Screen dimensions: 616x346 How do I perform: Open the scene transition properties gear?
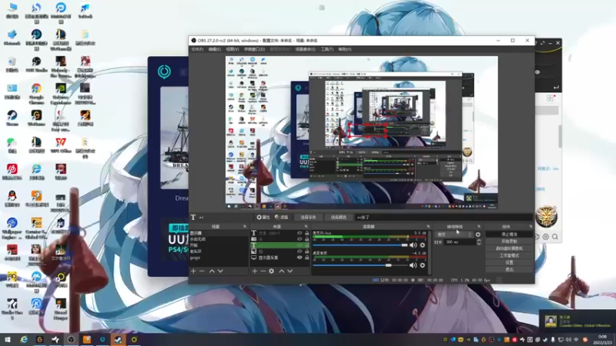pos(477,235)
